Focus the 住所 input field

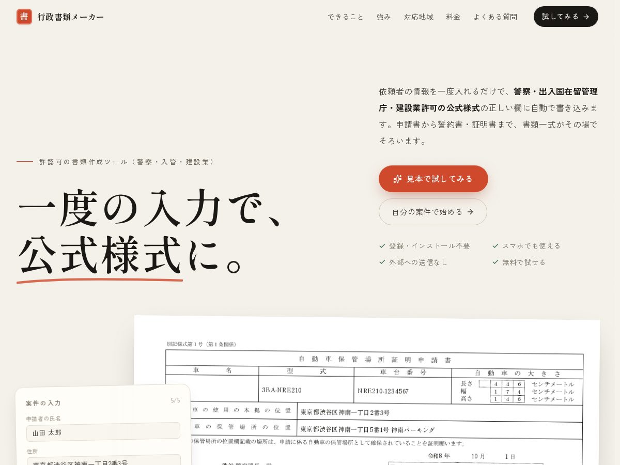(x=104, y=460)
